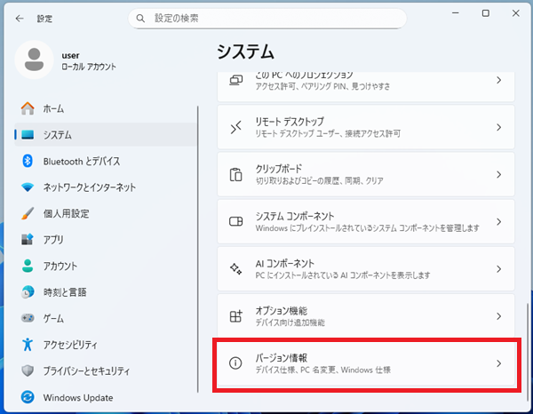Click 'アクセス許可、ペアリング PIN、見つけやすさ' text
533x414 pixels.
pos(322,86)
